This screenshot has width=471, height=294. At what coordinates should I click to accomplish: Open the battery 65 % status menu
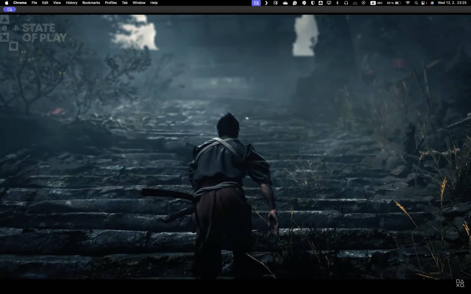coord(394,3)
